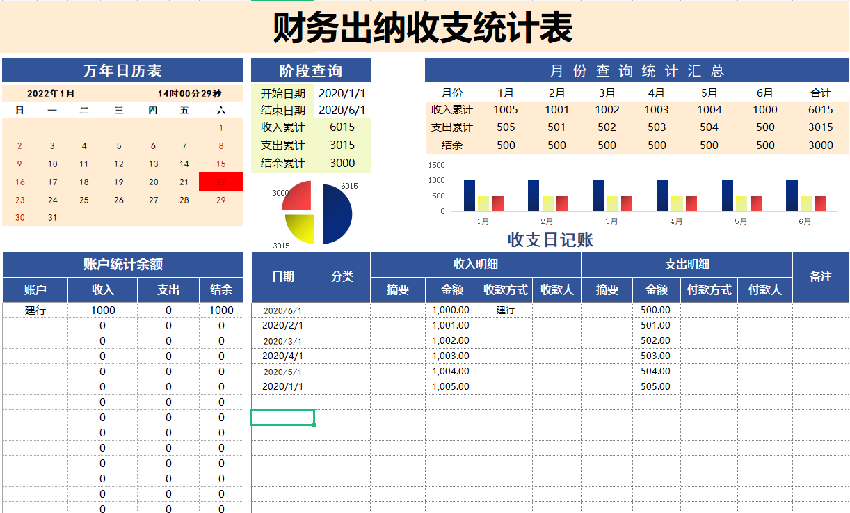Click the 1月 column header
The height and width of the screenshot is (513, 850).
tap(506, 92)
